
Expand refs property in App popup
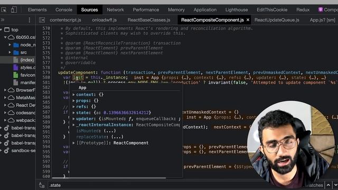(74, 107)
